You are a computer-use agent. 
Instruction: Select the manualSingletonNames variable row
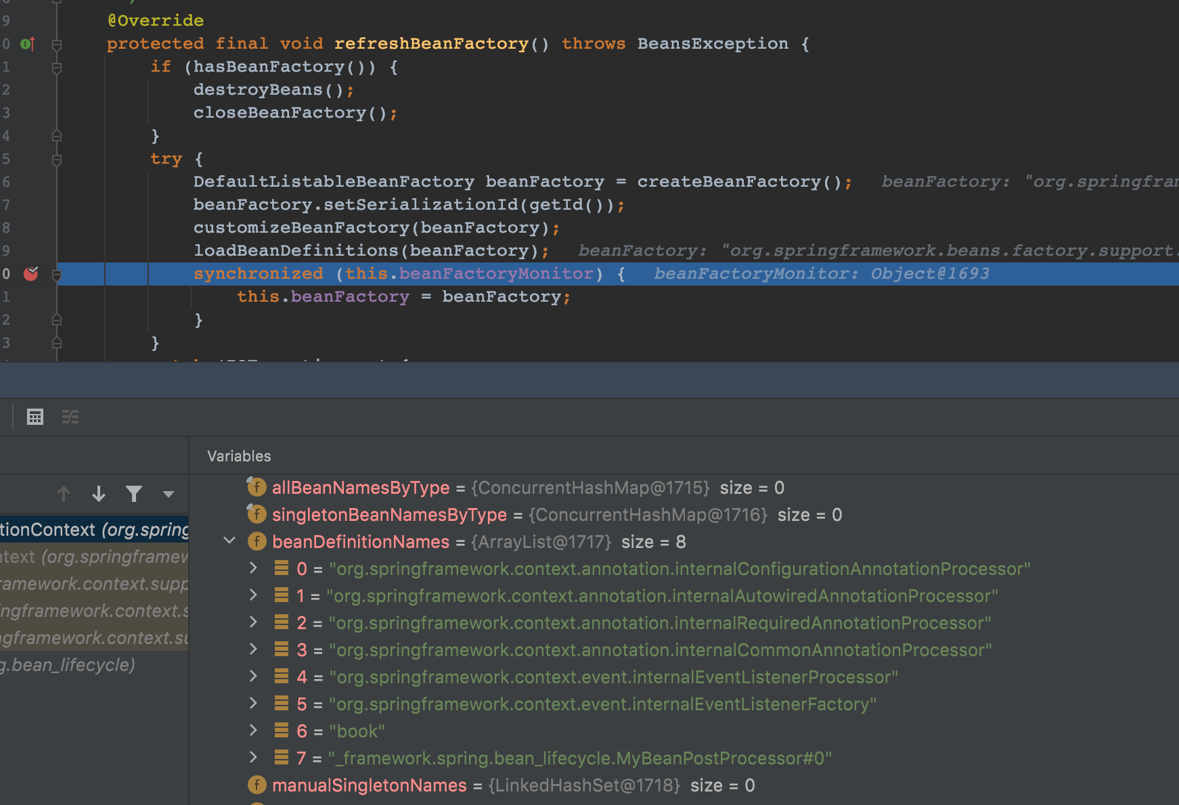point(369,785)
